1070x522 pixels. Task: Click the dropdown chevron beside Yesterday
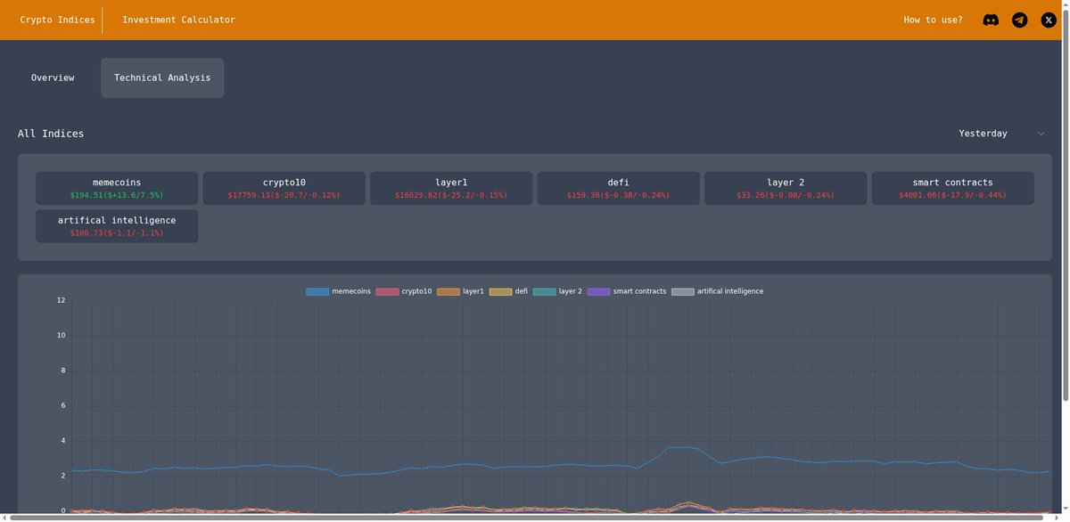tap(1041, 134)
